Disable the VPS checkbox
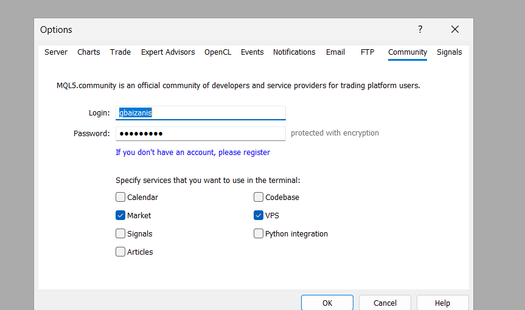 pyautogui.click(x=259, y=215)
